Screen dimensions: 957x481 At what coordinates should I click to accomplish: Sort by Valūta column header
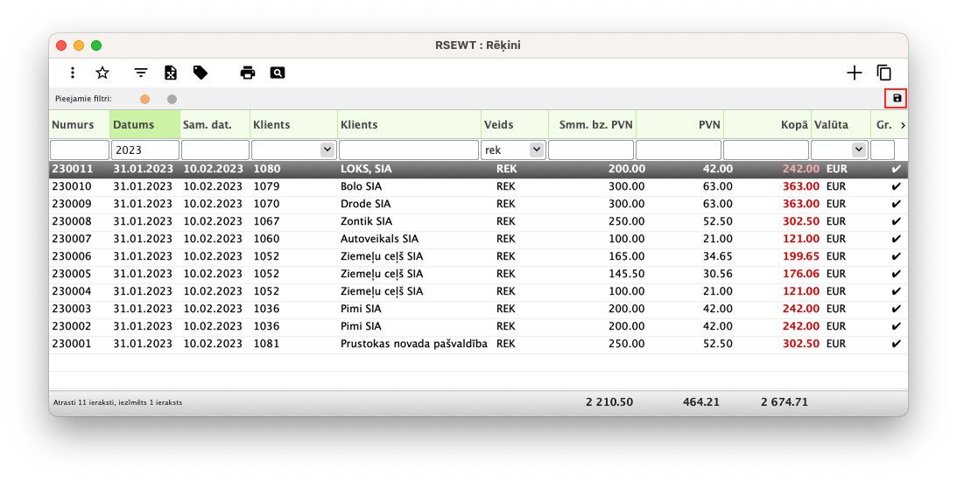tap(841, 124)
